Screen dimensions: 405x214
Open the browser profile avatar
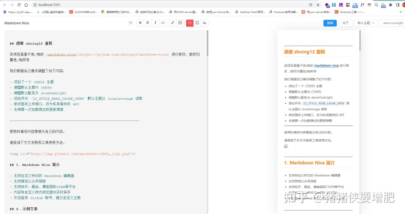(404, 5)
